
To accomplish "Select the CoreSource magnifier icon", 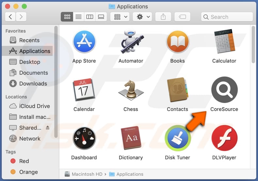I will (224, 90).
